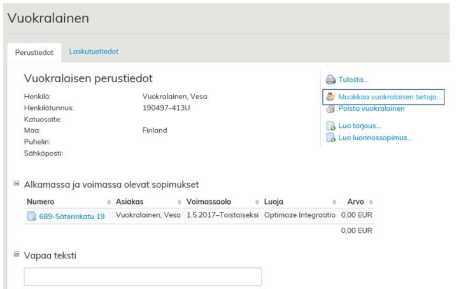The width and height of the screenshot is (461, 289).
Task: Open Muokkaa vuokralaisen tietoja... link
Action: coord(390,97)
